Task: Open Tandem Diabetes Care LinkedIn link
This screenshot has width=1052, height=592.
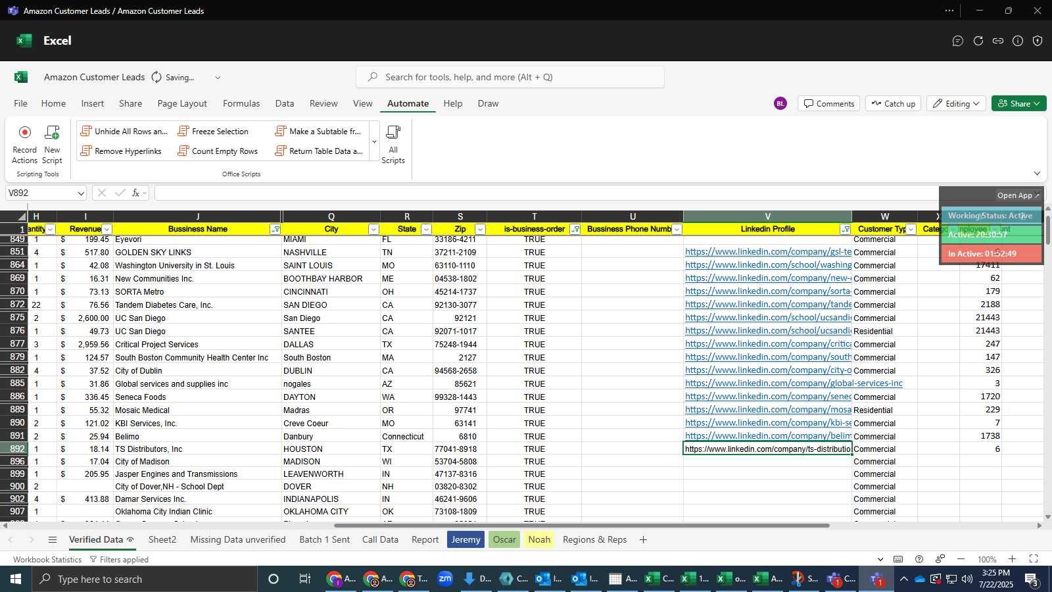Action: click(768, 305)
